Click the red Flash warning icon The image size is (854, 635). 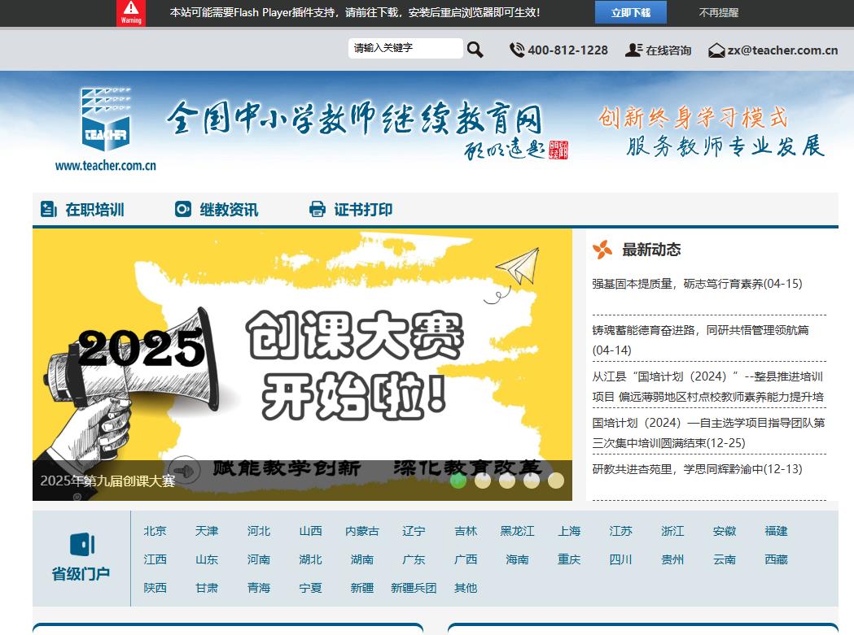click(131, 13)
